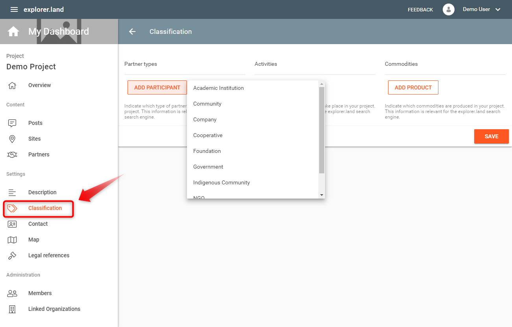Choose Indigenous Community in partner type list

[x=221, y=182]
